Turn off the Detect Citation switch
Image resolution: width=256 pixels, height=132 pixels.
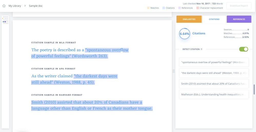pos(243,49)
